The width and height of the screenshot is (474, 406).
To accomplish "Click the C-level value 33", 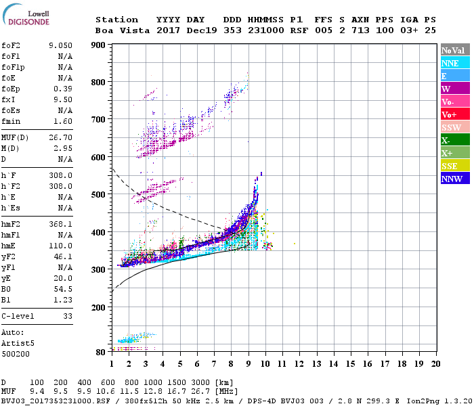I will click(x=68, y=316).
